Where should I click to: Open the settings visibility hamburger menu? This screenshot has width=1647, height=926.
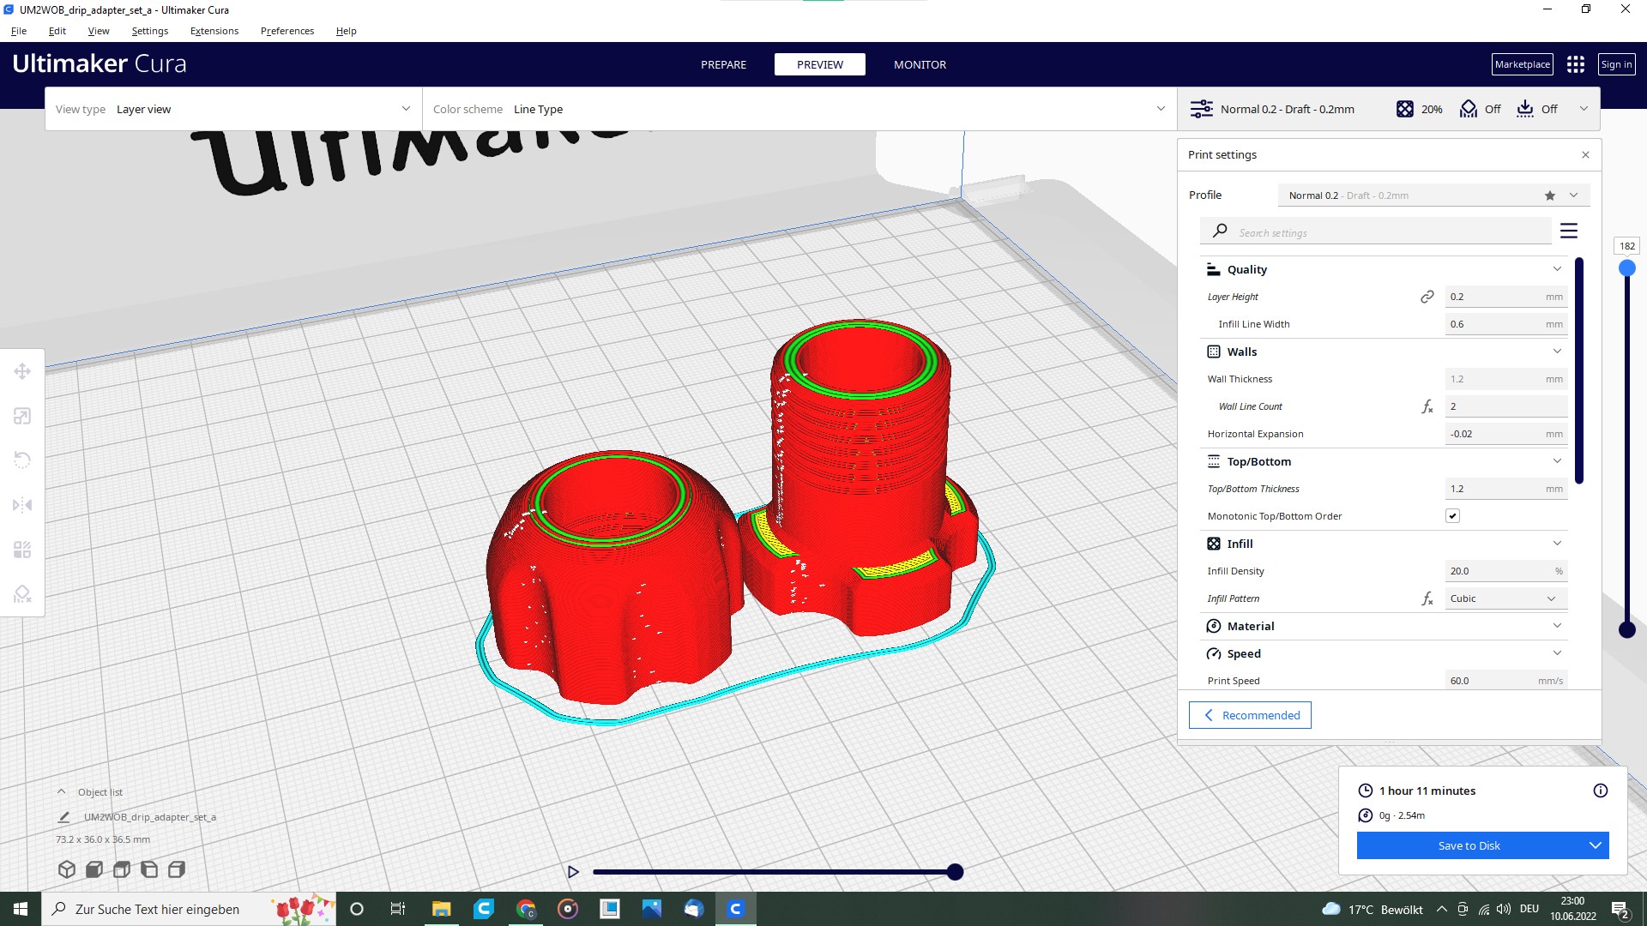click(x=1569, y=231)
